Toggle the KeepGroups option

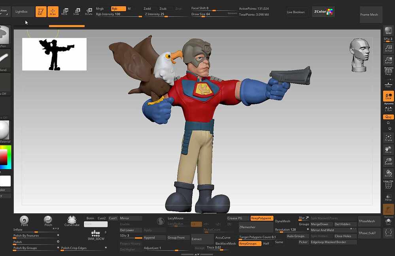click(x=250, y=243)
